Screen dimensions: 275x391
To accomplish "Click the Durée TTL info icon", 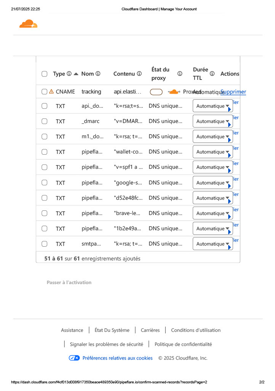I will coord(212,74).
